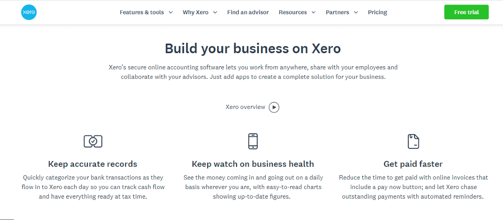Click the invoice document icon
Image resolution: width=503 pixels, height=220 pixels.
click(413, 141)
